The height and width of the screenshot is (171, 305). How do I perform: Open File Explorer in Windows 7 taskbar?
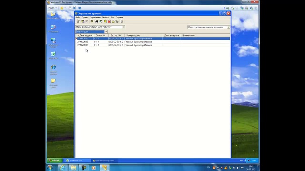[73, 168]
